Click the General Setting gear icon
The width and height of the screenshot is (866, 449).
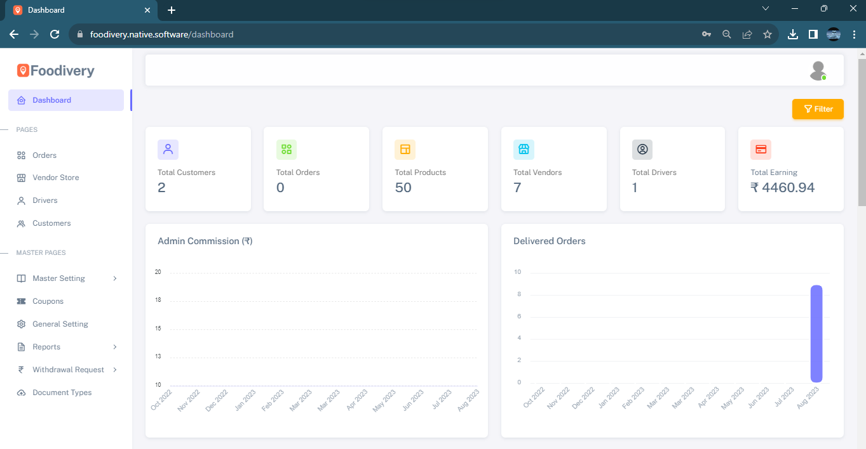coord(21,324)
